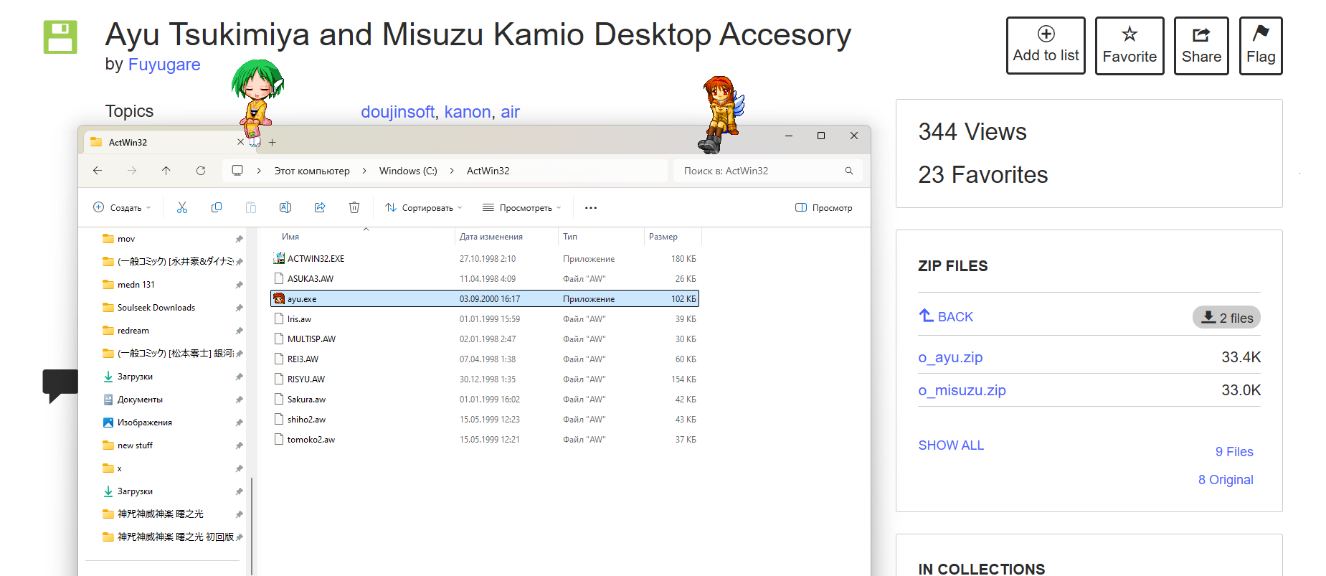This screenshot has width=1326, height=576.
Task: Click Windows (C:) in the breadcrumb
Action: [408, 171]
